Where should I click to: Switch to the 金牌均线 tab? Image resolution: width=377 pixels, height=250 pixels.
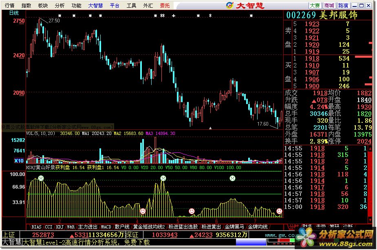pos(258,227)
